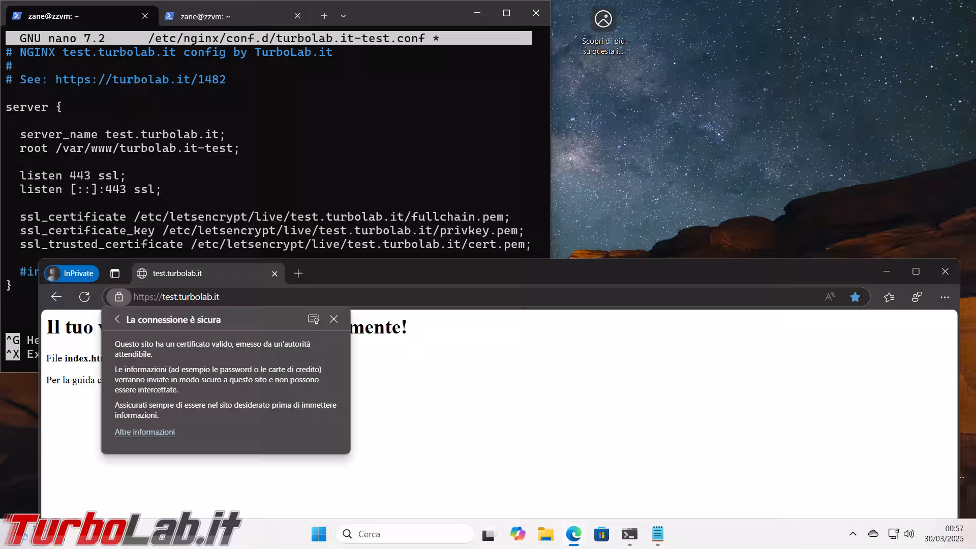Viewport: 976px width, 549px height.
Task: Open the Favorites list icon
Action: click(889, 297)
